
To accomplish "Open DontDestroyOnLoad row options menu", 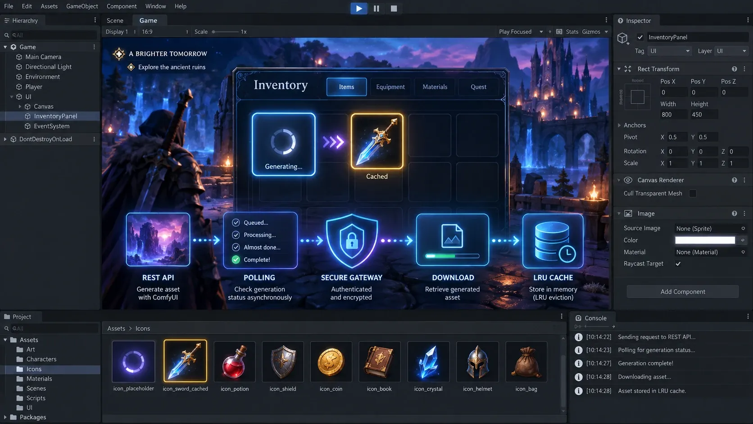I will (94, 139).
